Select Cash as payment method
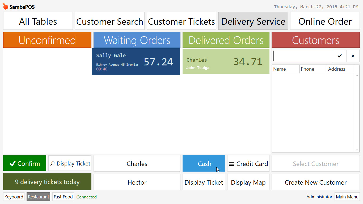The width and height of the screenshot is (363, 204). click(204, 163)
